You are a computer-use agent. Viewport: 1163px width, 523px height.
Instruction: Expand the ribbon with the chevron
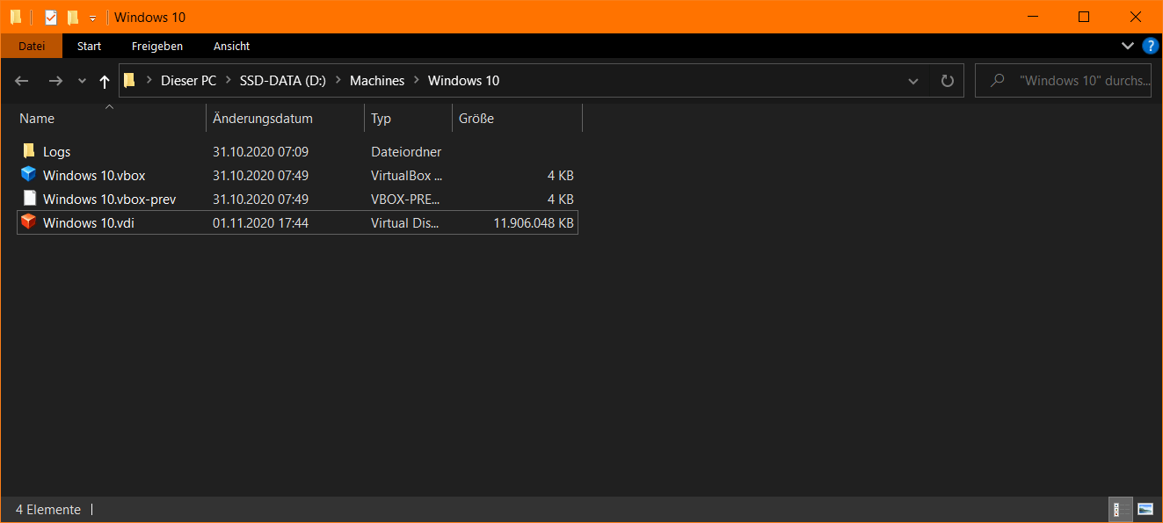pyautogui.click(x=1128, y=46)
